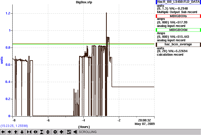Click the circle auto-scale button
The width and height of the screenshot is (201, 135).
pyautogui.click(x=55, y=132)
